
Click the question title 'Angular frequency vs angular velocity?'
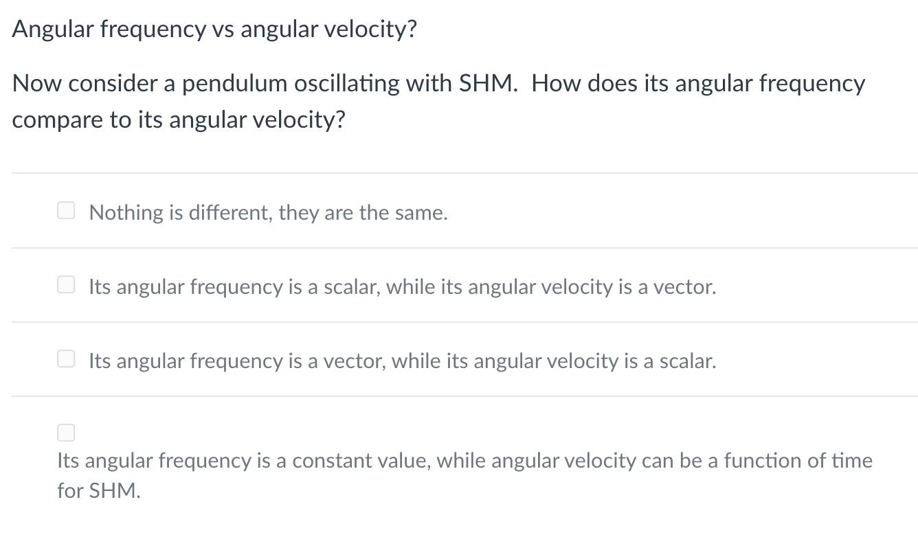pos(214,29)
